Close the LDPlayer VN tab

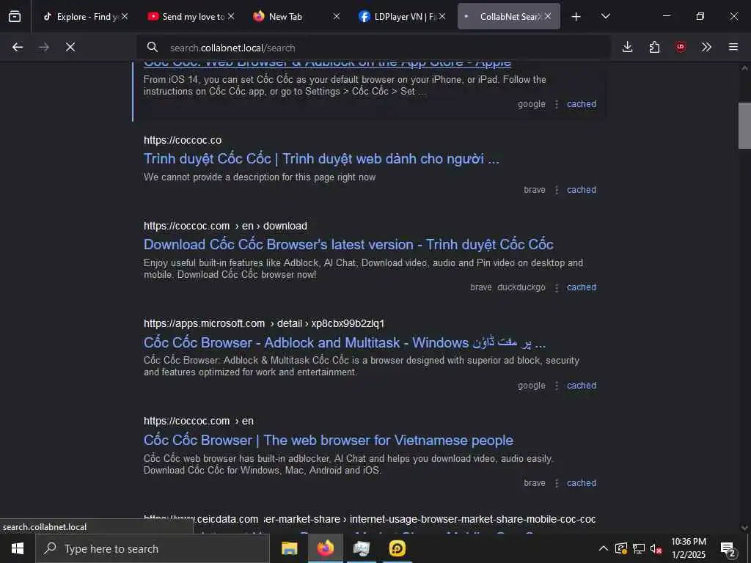pyautogui.click(x=442, y=16)
